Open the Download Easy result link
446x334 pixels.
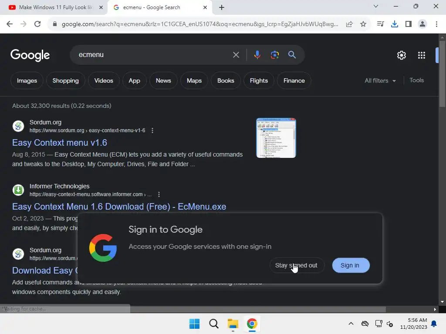(45, 271)
